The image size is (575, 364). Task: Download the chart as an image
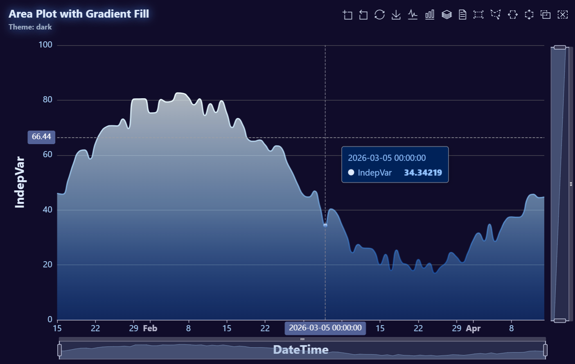tap(396, 15)
